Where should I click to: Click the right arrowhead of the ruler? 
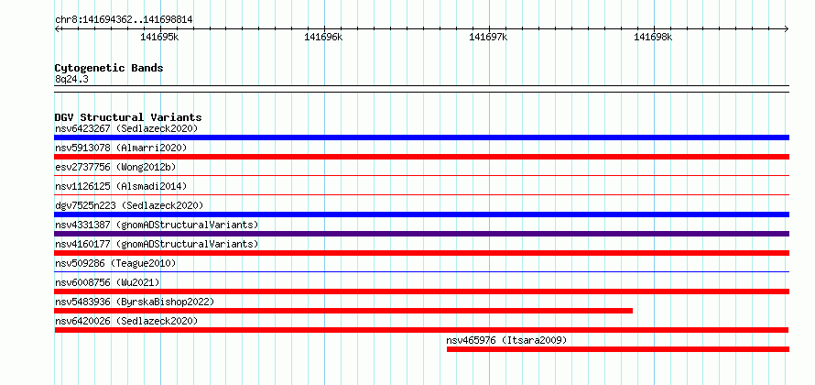(787, 28)
